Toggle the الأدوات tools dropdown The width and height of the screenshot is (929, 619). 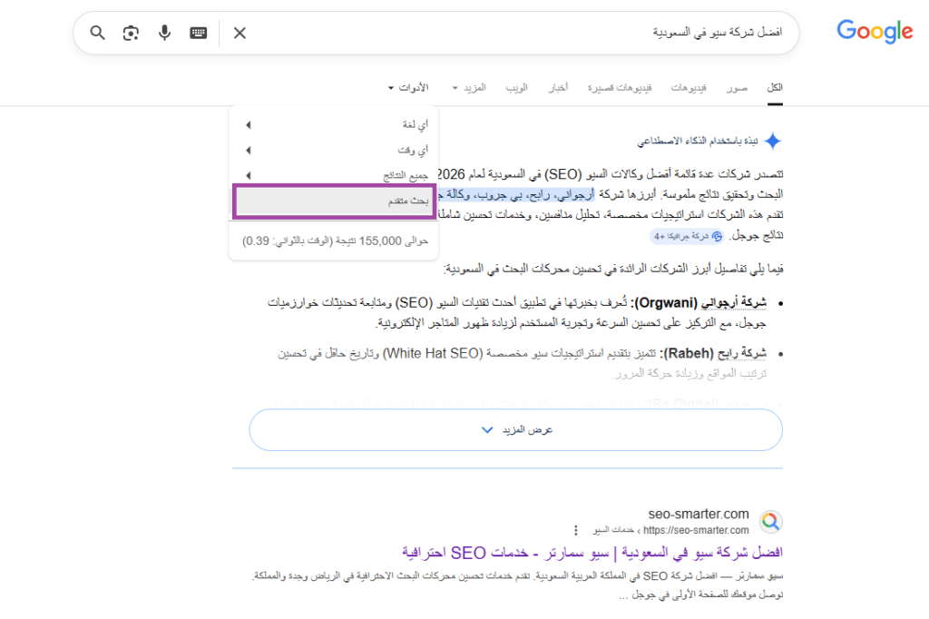click(x=407, y=88)
